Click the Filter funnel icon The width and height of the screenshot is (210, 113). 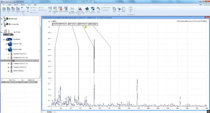coord(28,9)
